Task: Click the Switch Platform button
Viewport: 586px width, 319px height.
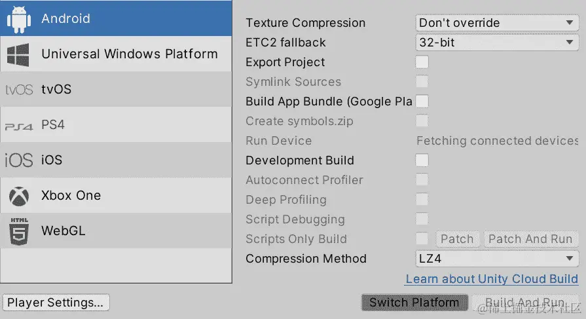Action: click(414, 302)
